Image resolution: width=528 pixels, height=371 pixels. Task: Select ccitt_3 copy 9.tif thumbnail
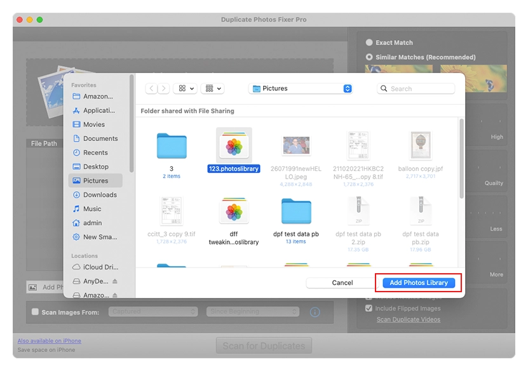172,211
